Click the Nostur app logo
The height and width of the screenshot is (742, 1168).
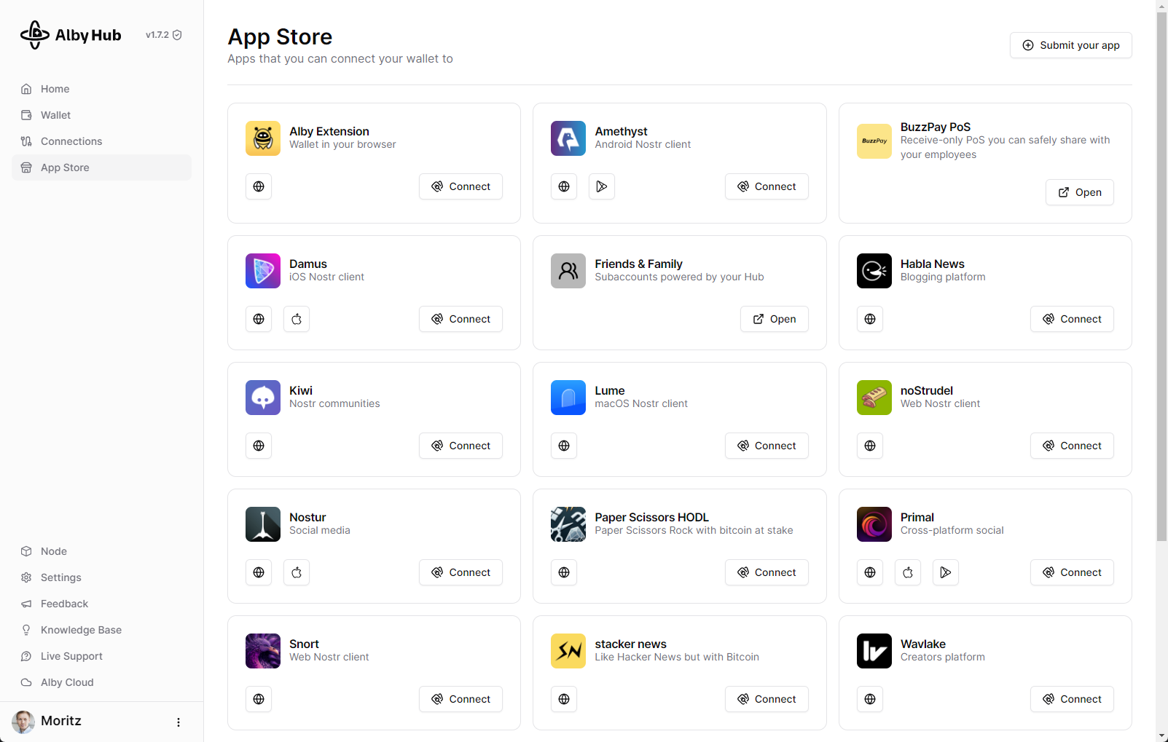tap(263, 524)
